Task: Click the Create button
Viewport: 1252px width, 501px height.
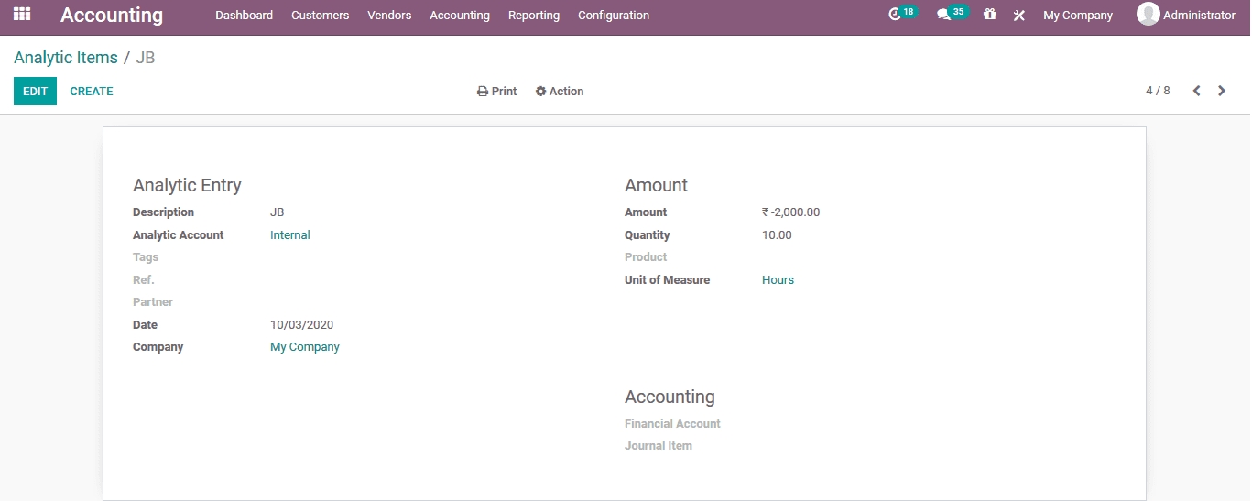Action: [92, 92]
